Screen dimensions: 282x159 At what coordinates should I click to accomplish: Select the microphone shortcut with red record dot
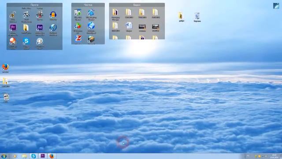coord(40,14)
